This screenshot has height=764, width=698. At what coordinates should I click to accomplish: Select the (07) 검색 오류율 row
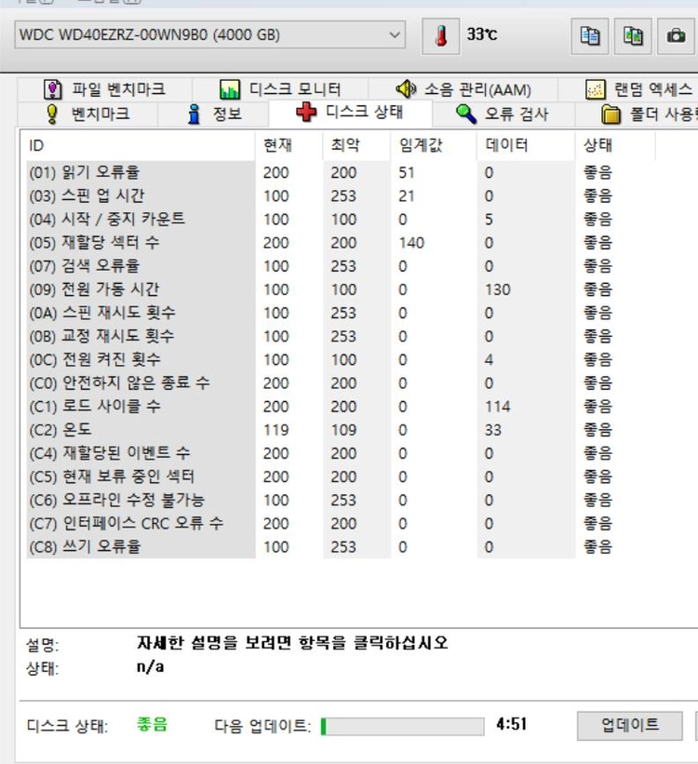pyautogui.click(x=342, y=266)
